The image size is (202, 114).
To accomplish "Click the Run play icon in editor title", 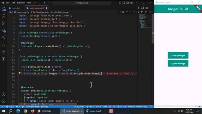I will 139,8.
